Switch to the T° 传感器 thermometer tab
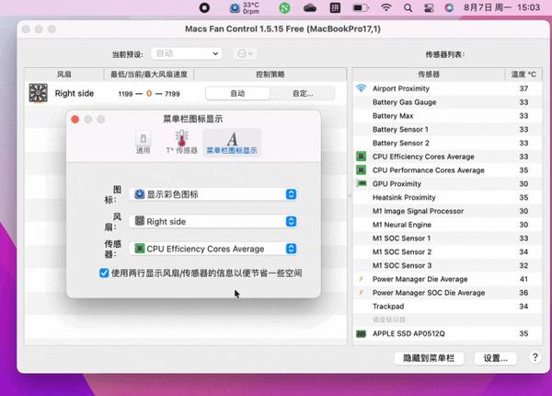The image size is (552, 396). (x=181, y=143)
